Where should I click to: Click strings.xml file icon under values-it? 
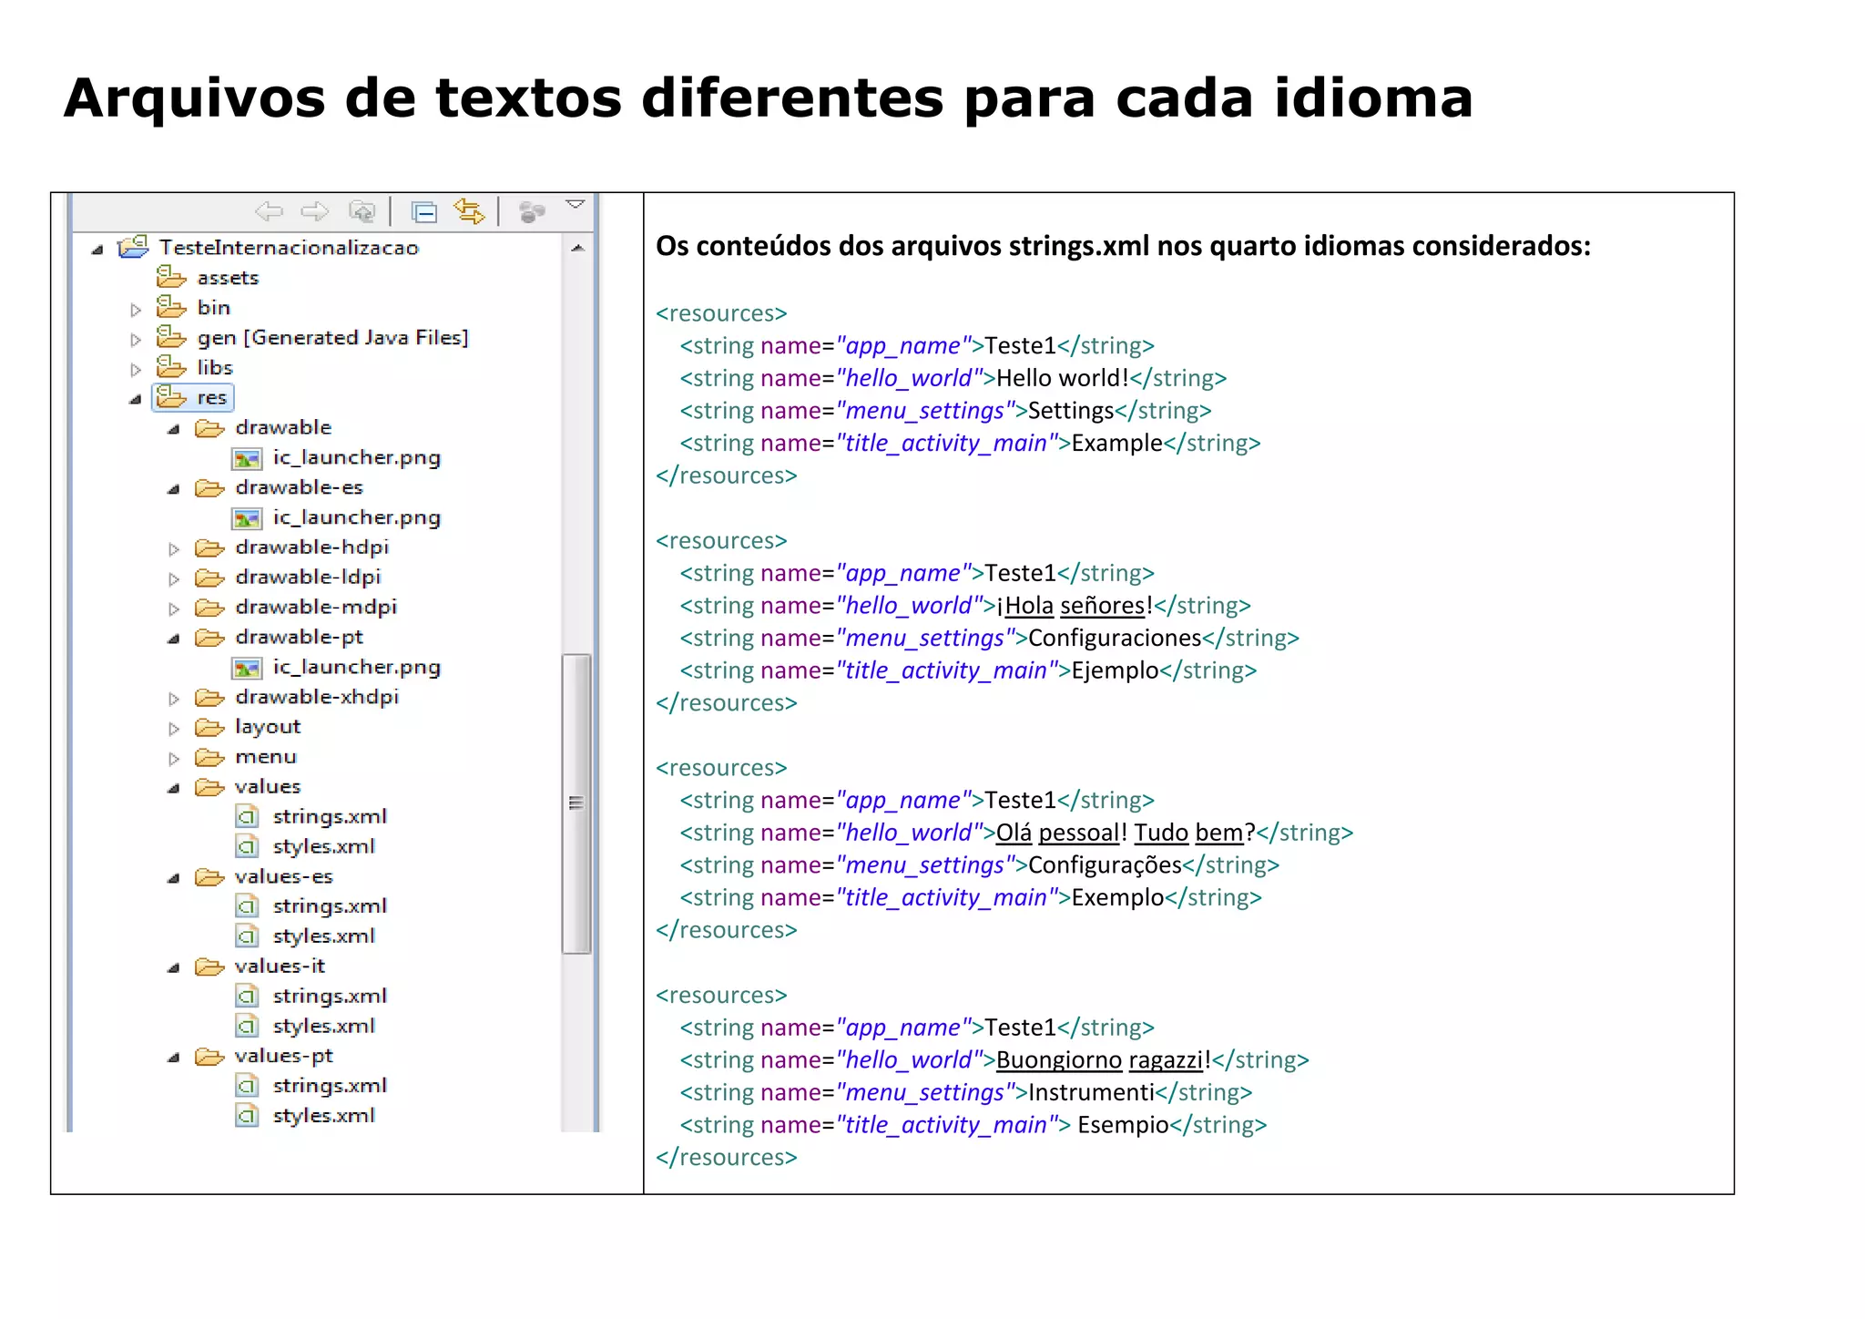tap(247, 997)
